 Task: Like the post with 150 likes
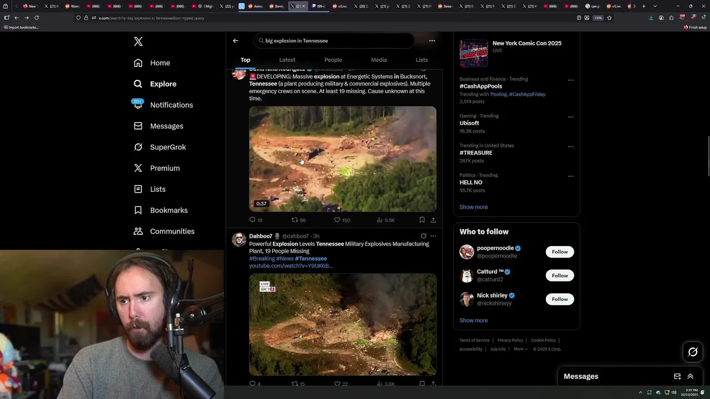(342, 220)
